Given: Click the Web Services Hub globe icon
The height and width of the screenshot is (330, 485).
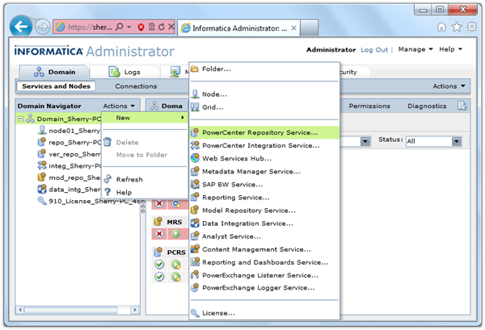Looking at the screenshot, I should (x=195, y=158).
